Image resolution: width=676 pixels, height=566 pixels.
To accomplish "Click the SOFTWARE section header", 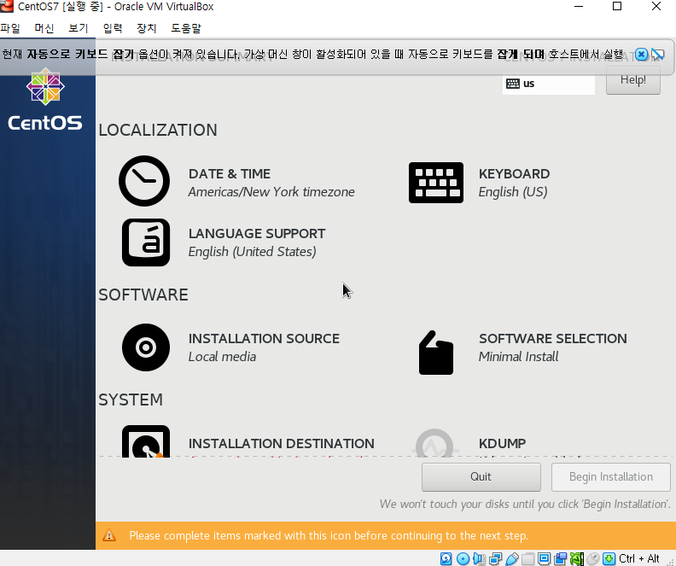I will click(x=143, y=295).
